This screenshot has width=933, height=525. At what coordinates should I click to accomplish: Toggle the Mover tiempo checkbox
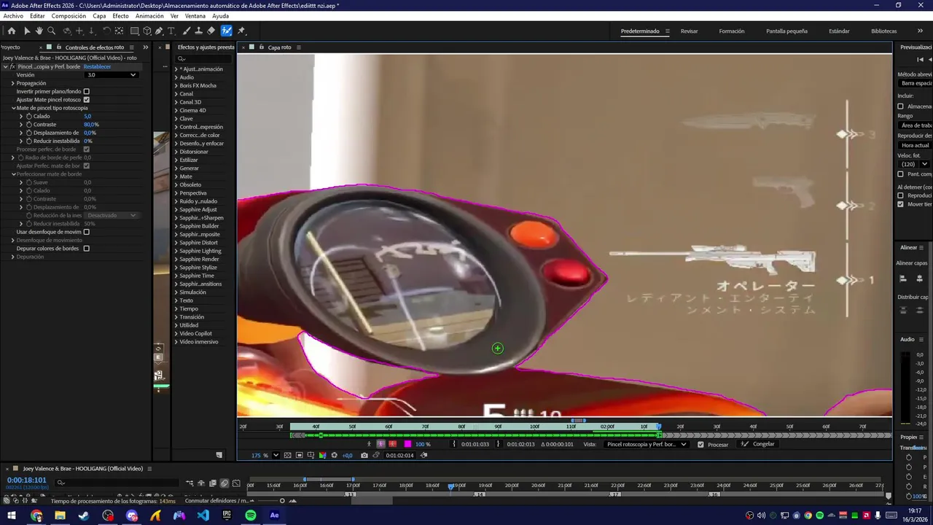(900, 204)
